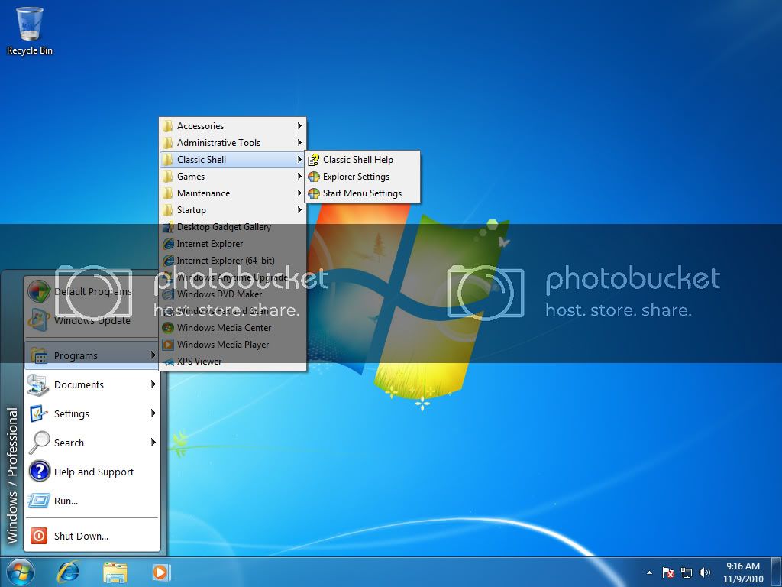The width and height of the screenshot is (782, 587).
Task: Click the Help and Support question icon
Action: [x=39, y=471]
